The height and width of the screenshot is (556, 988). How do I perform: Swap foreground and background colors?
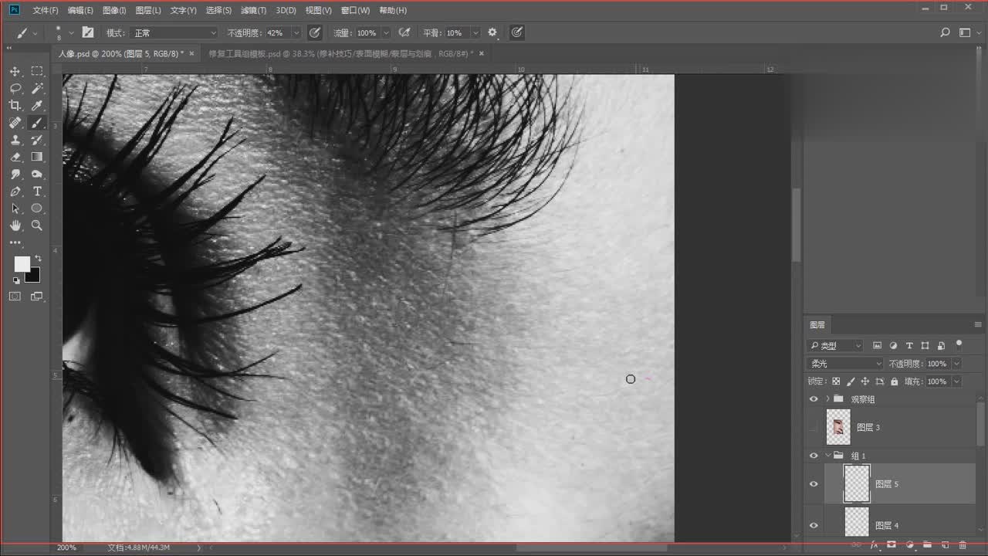pyautogui.click(x=38, y=259)
